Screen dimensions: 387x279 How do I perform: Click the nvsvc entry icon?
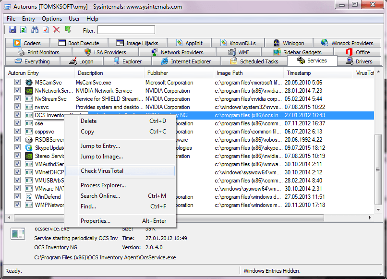click(x=29, y=107)
